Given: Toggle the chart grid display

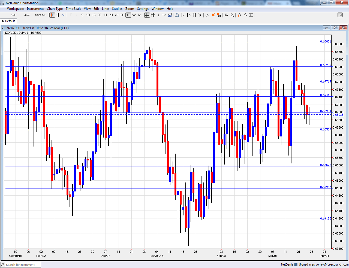Looking at the screenshot, I should click(x=152, y=15).
